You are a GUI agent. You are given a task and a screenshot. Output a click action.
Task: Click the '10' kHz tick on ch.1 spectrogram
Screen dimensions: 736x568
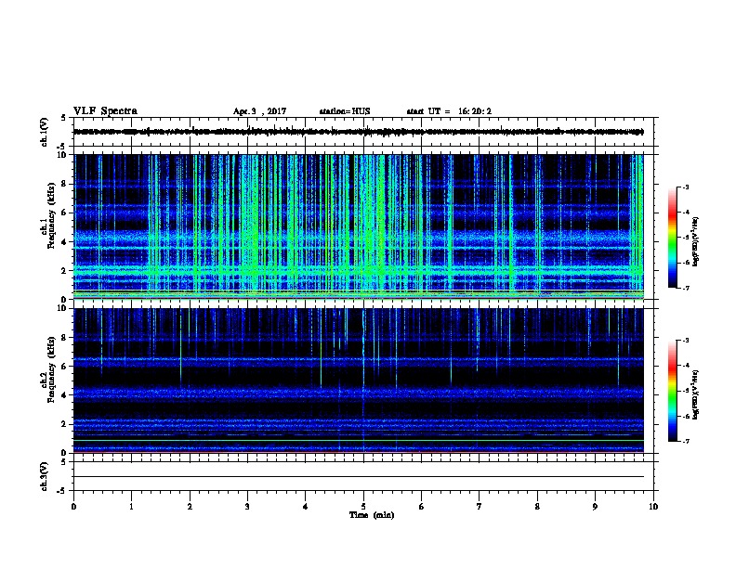[x=62, y=155]
